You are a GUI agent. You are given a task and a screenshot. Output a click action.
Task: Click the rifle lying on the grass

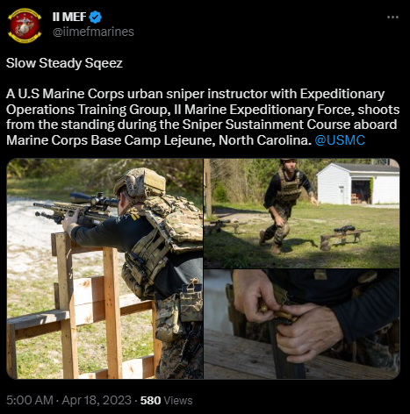coord(345,234)
